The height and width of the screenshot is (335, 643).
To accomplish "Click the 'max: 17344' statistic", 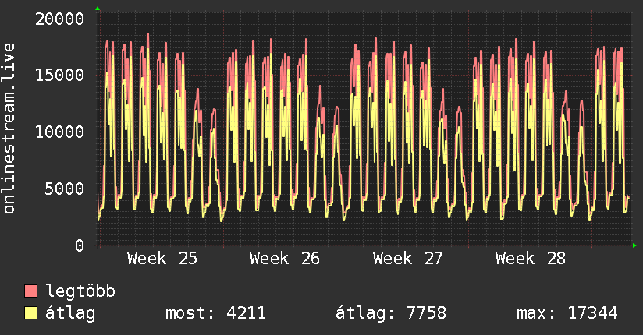I will (x=567, y=313).
